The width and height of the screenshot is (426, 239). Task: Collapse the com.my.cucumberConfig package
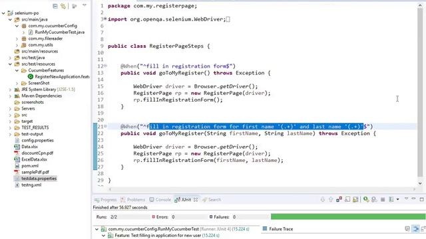(17, 26)
